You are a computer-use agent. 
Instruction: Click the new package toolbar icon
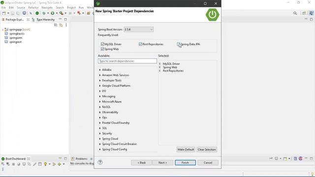(89, 13)
